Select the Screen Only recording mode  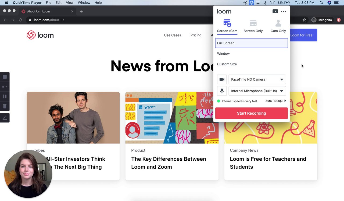253,26
